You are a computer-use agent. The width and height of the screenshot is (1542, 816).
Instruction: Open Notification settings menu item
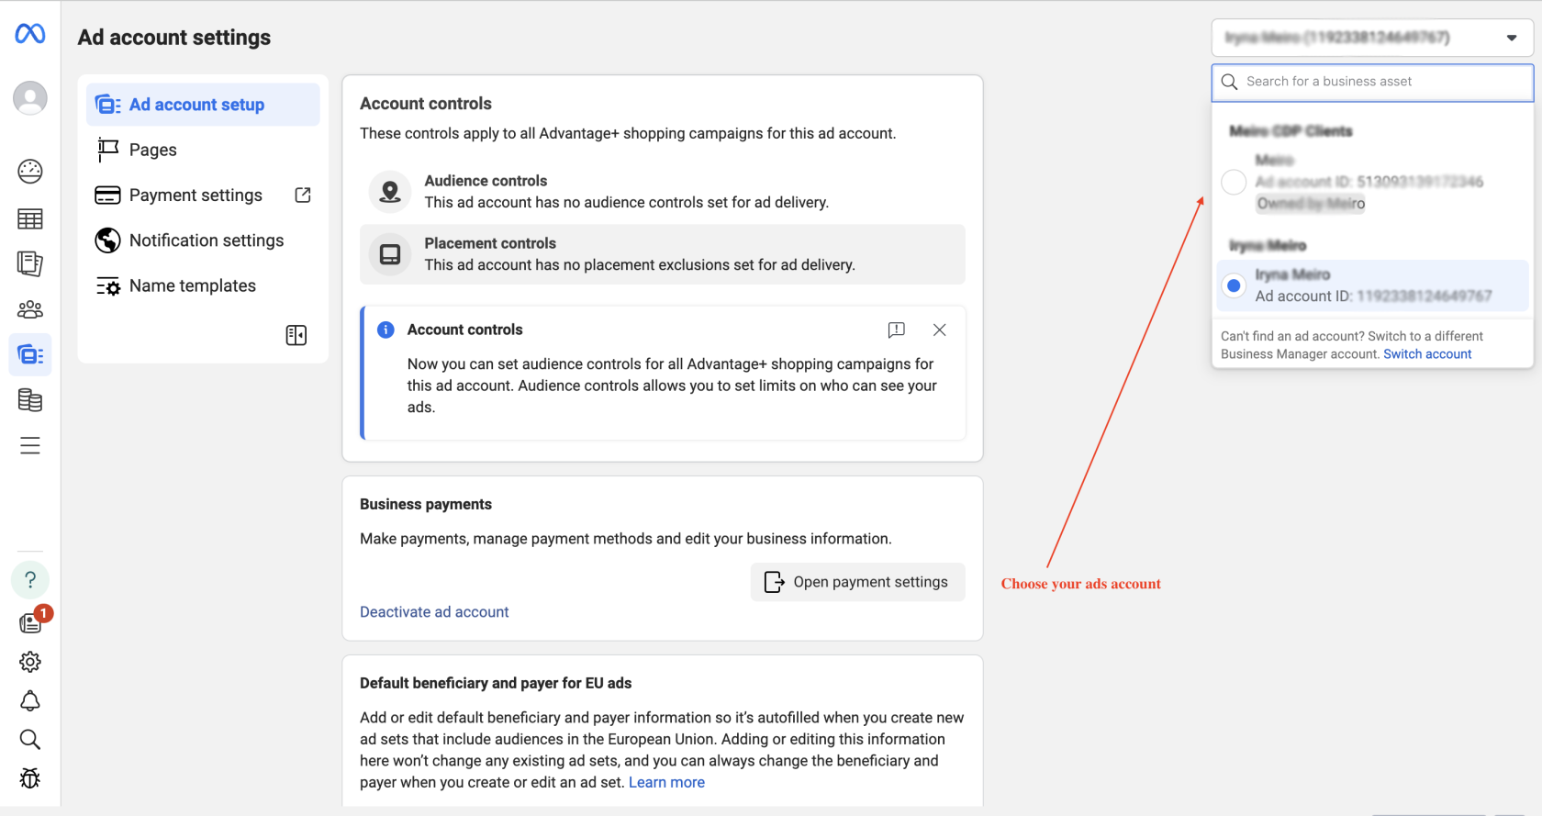(x=203, y=240)
